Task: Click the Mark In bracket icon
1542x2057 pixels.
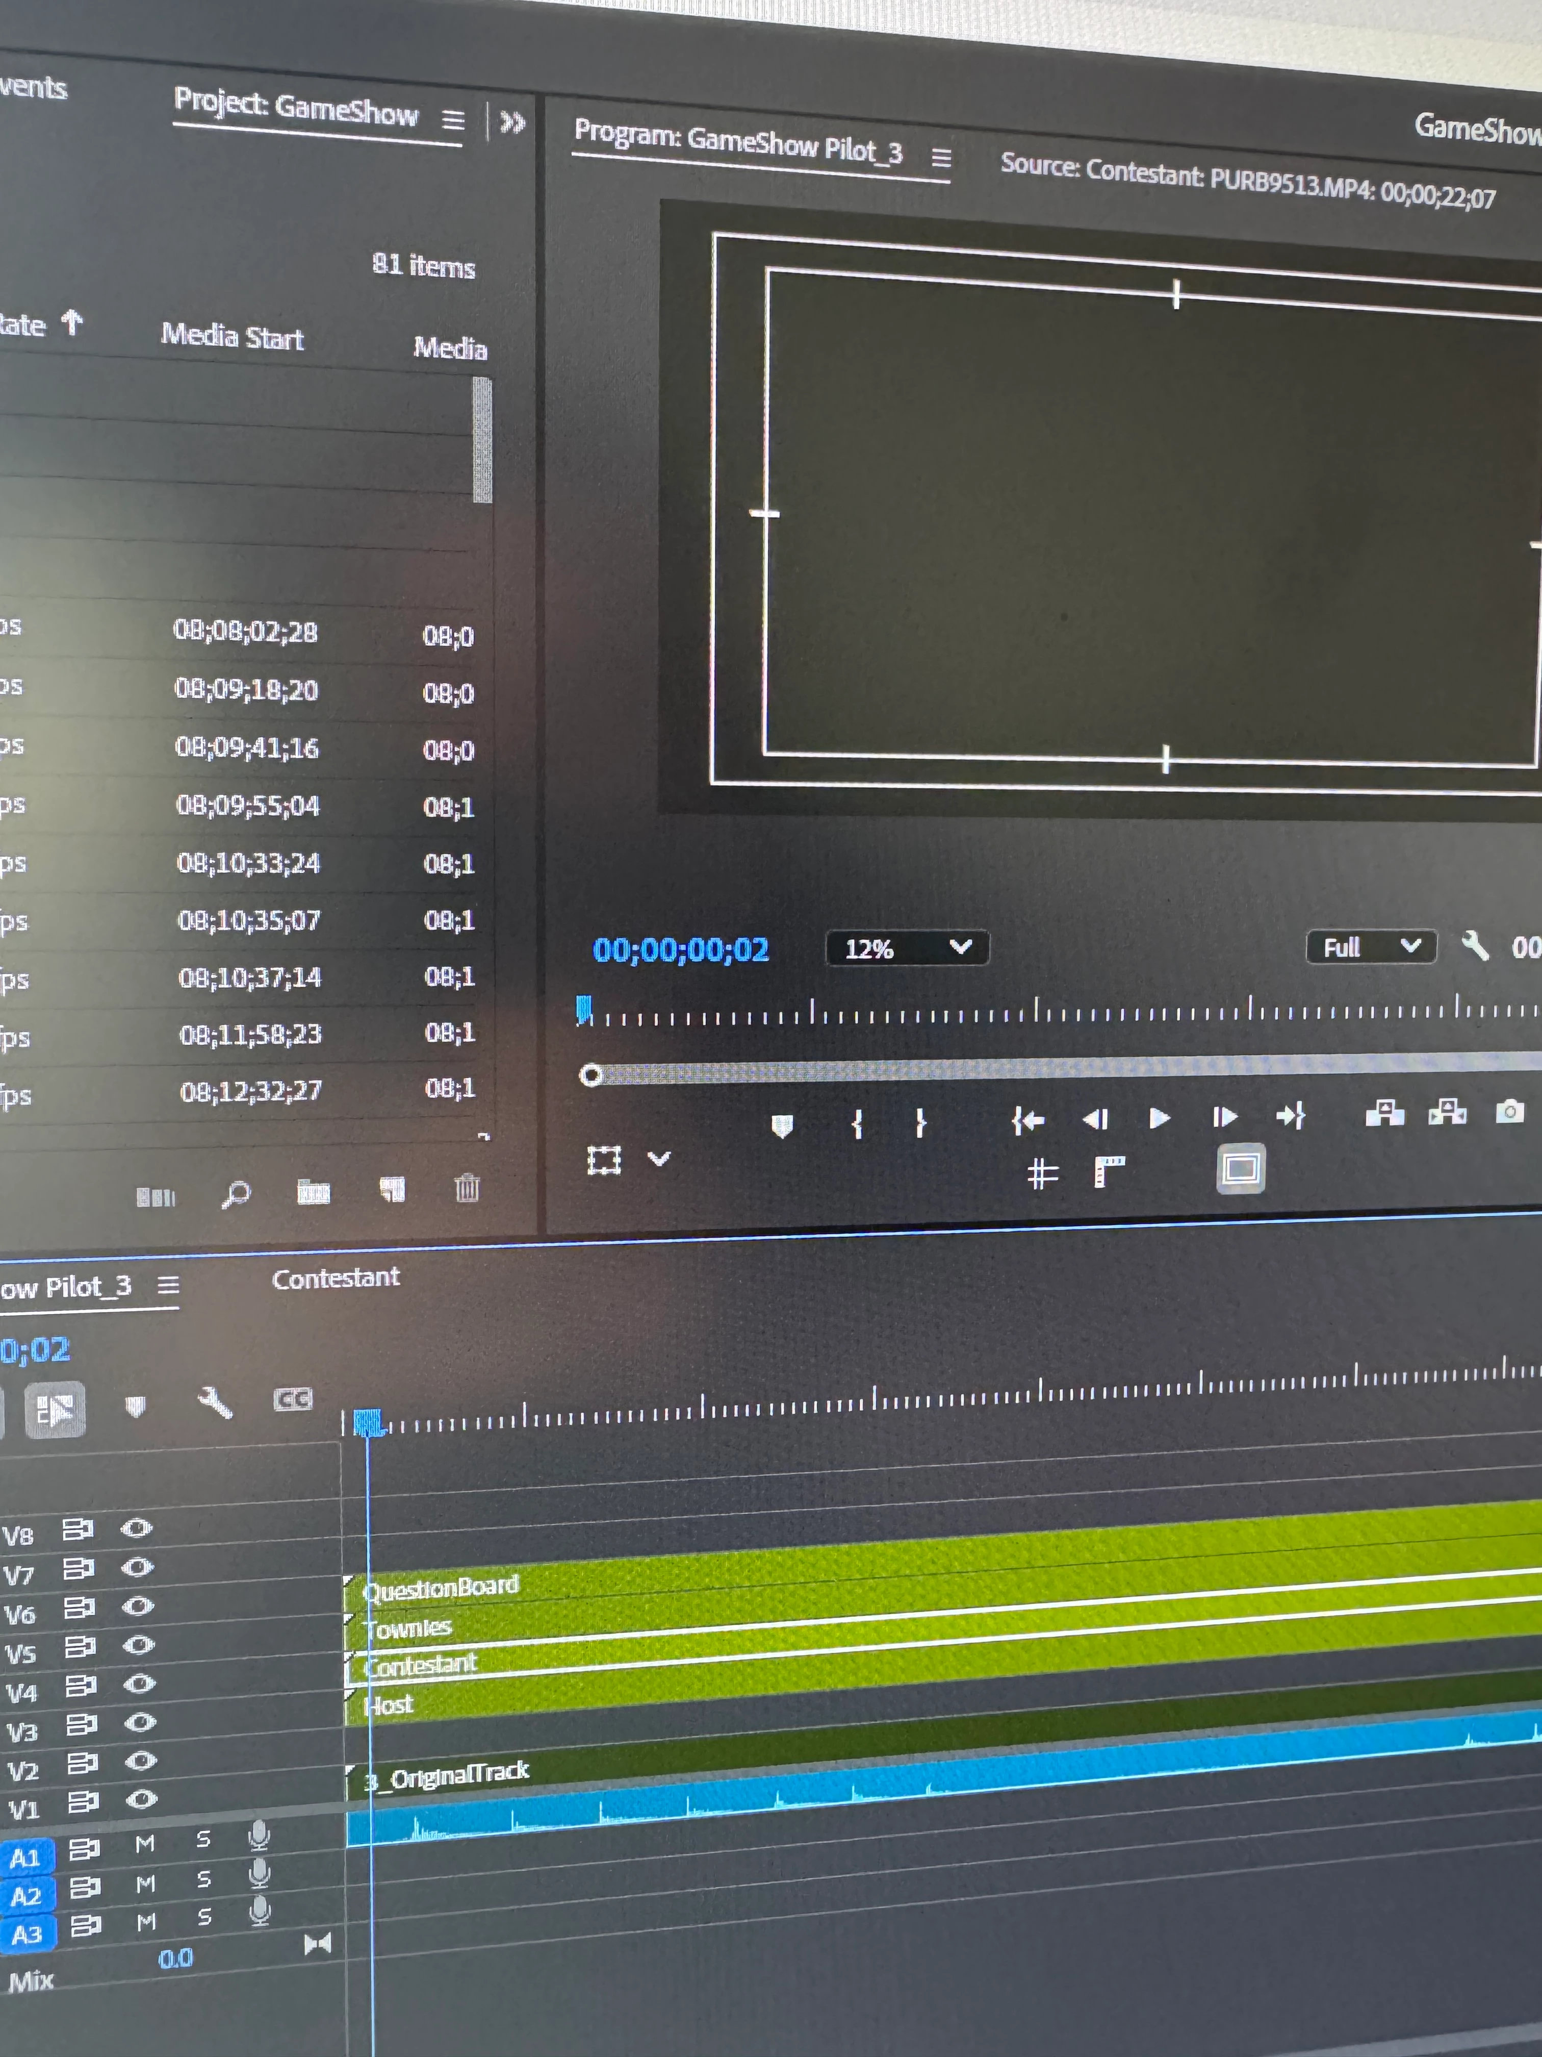Action: 857,1123
